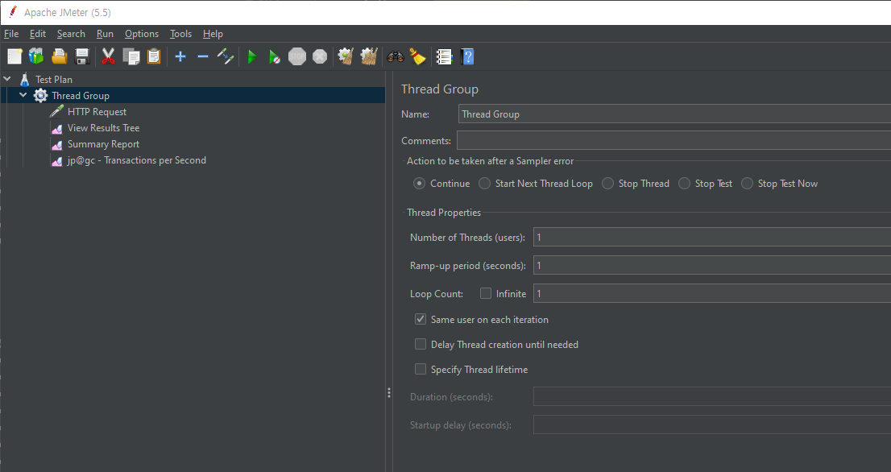Click the Help question mark icon
This screenshot has height=472, width=891.
[467, 56]
